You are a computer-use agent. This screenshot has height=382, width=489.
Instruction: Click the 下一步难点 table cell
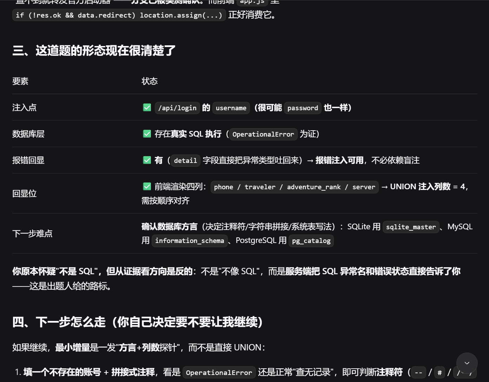click(x=32, y=233)
